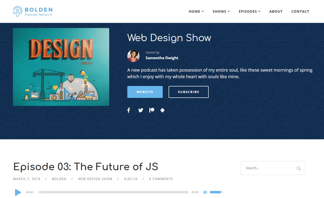Click the Bolden Podcast Network logo

click(x=32, y=11)
